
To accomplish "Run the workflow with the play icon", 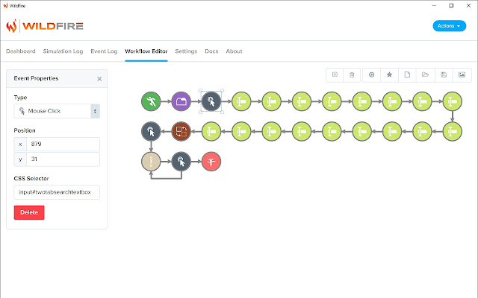I will [371, 74].
